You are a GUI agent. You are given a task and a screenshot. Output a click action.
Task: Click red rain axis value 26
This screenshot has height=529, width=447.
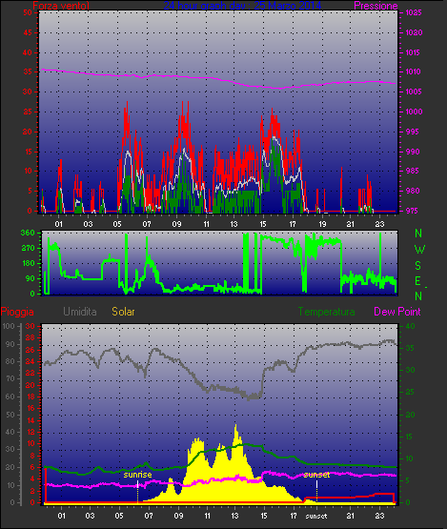tap(30, 350)
